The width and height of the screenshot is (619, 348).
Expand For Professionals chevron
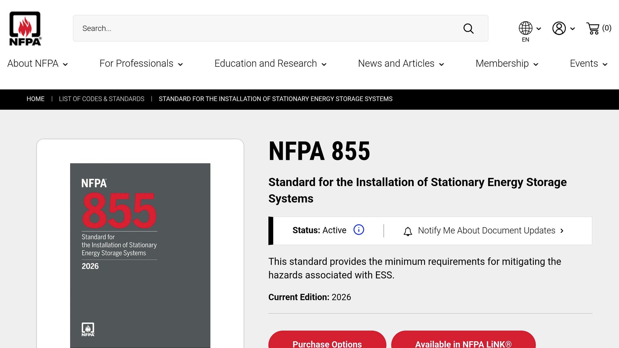tap(180, 64)
